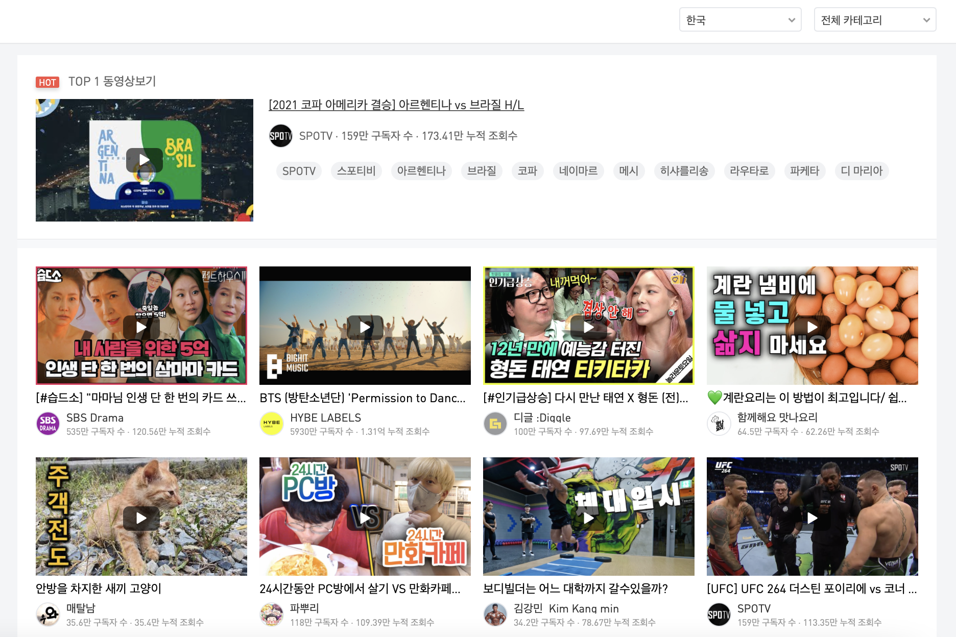Play the 24시간 PC방 VS 만화카페 thumbnail
956x637 pixels.
click(x=365, y=517)
